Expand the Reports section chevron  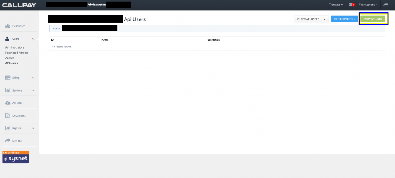click(33, 128)
